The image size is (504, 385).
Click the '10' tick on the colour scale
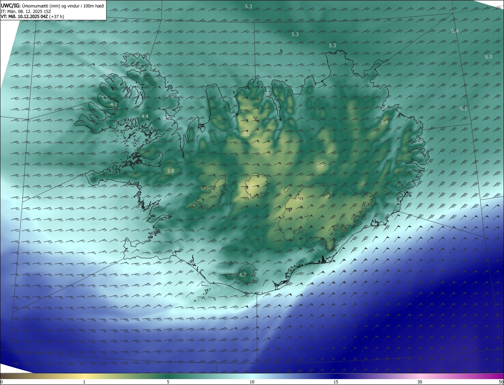[x=252, y=382]
